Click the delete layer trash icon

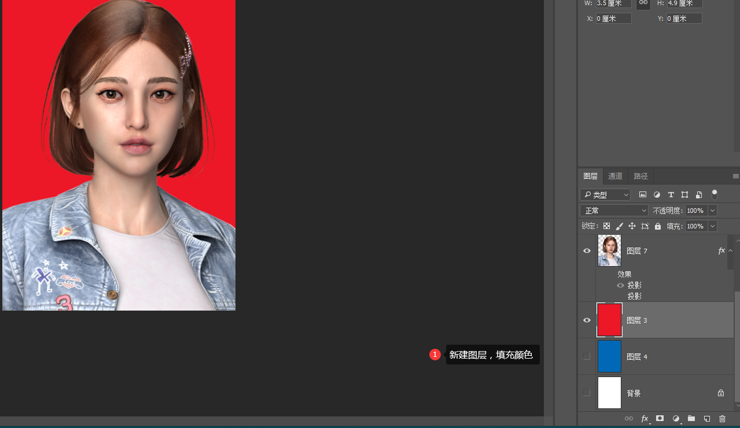[x=722, y=419]
